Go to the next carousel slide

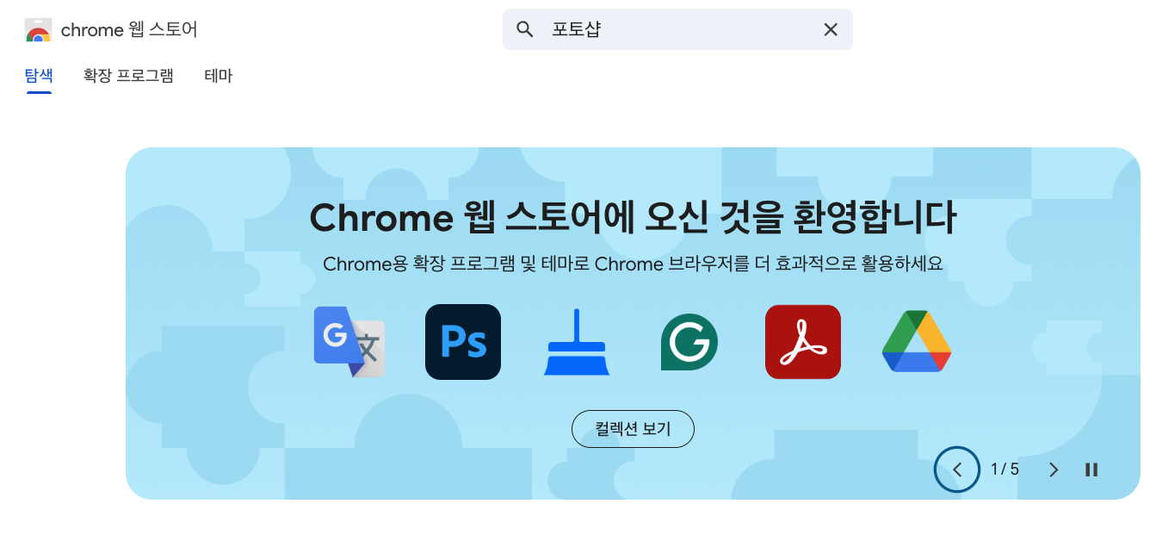click(x=1054, y=469)
